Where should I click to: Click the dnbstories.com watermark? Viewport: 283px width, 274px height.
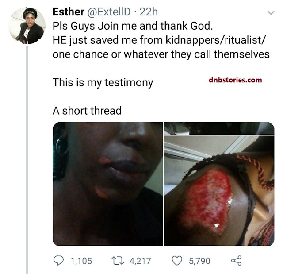235,80
